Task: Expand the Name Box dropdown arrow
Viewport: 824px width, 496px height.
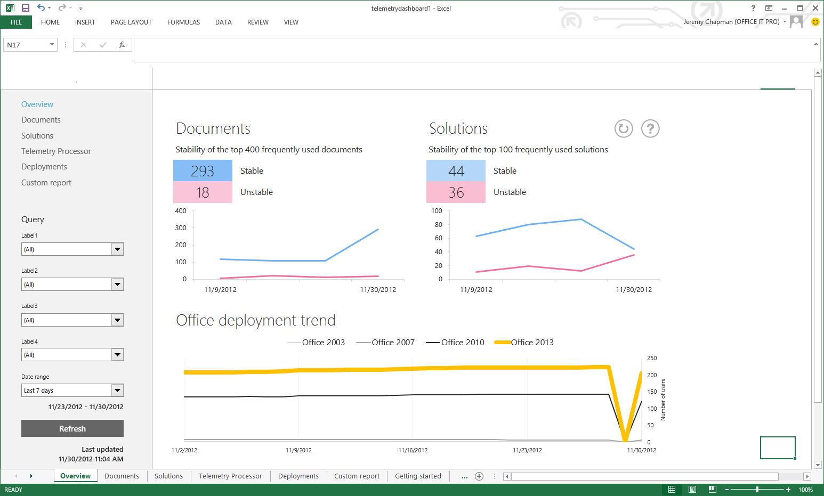Action: click(x=52, y=45)
